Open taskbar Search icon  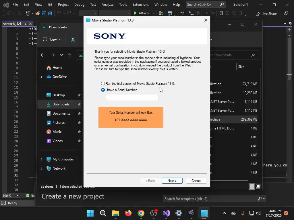click(103, 213)
